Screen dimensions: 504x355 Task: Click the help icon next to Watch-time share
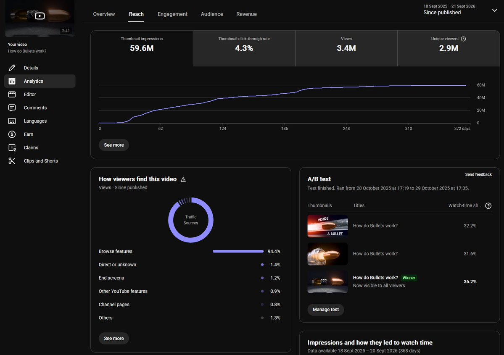point(488,205)
